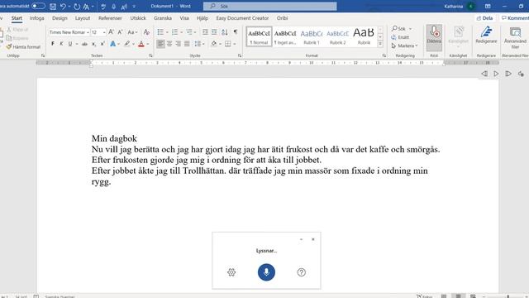Viewport: 529px width, 298px height.
Task: Switch to the Referenser tab
Action: tap(110, 18)
